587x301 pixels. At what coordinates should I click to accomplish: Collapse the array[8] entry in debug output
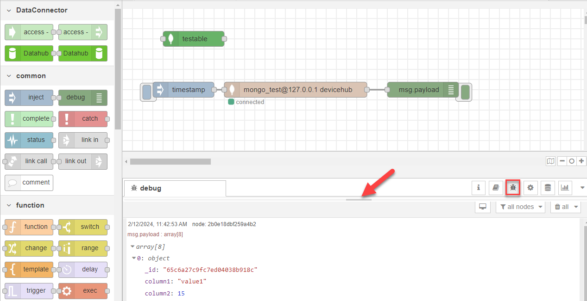(133, 246)
